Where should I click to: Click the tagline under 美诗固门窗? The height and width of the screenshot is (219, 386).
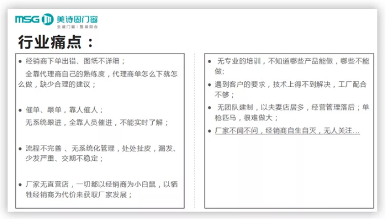pyautogui.click(x=78, y=27)
